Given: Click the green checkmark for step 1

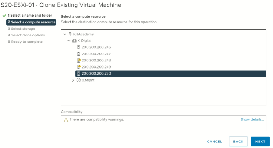Looking at the screenshot, I should [x=4, y=16].
